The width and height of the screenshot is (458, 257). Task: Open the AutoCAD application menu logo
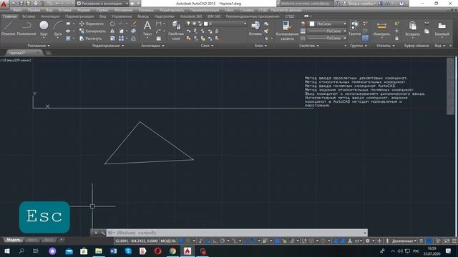4,4
